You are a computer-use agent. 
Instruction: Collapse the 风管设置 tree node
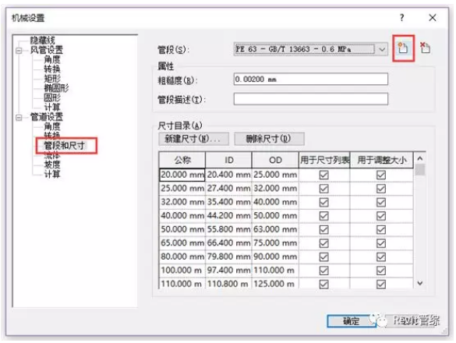coord(19,51)
